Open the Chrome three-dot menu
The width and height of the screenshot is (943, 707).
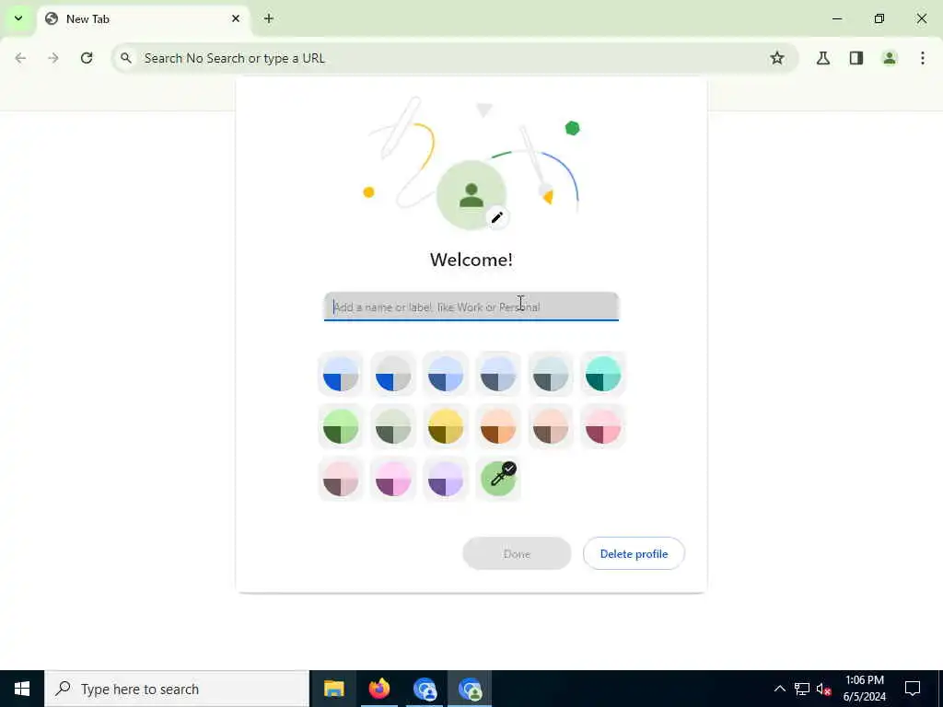click(923, 58)
